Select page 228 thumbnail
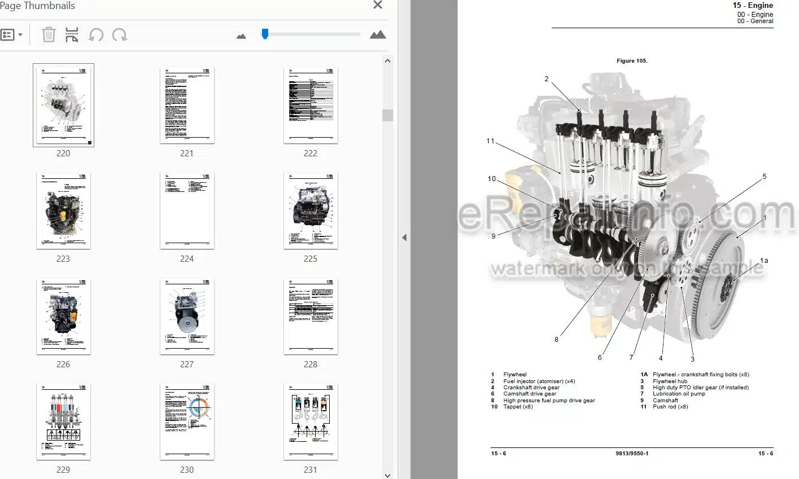This screenshot has height=479, width=799. click(x=311, y=316)
